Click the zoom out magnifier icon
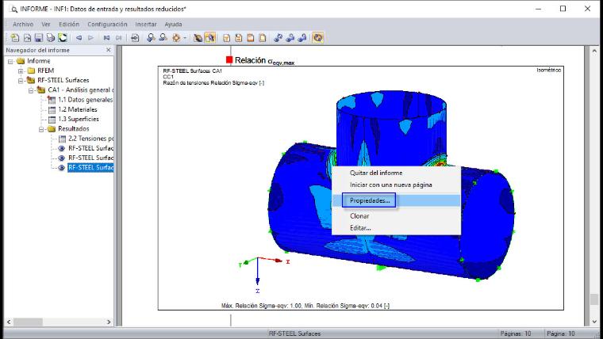The image size is (603, 339). 163,38
